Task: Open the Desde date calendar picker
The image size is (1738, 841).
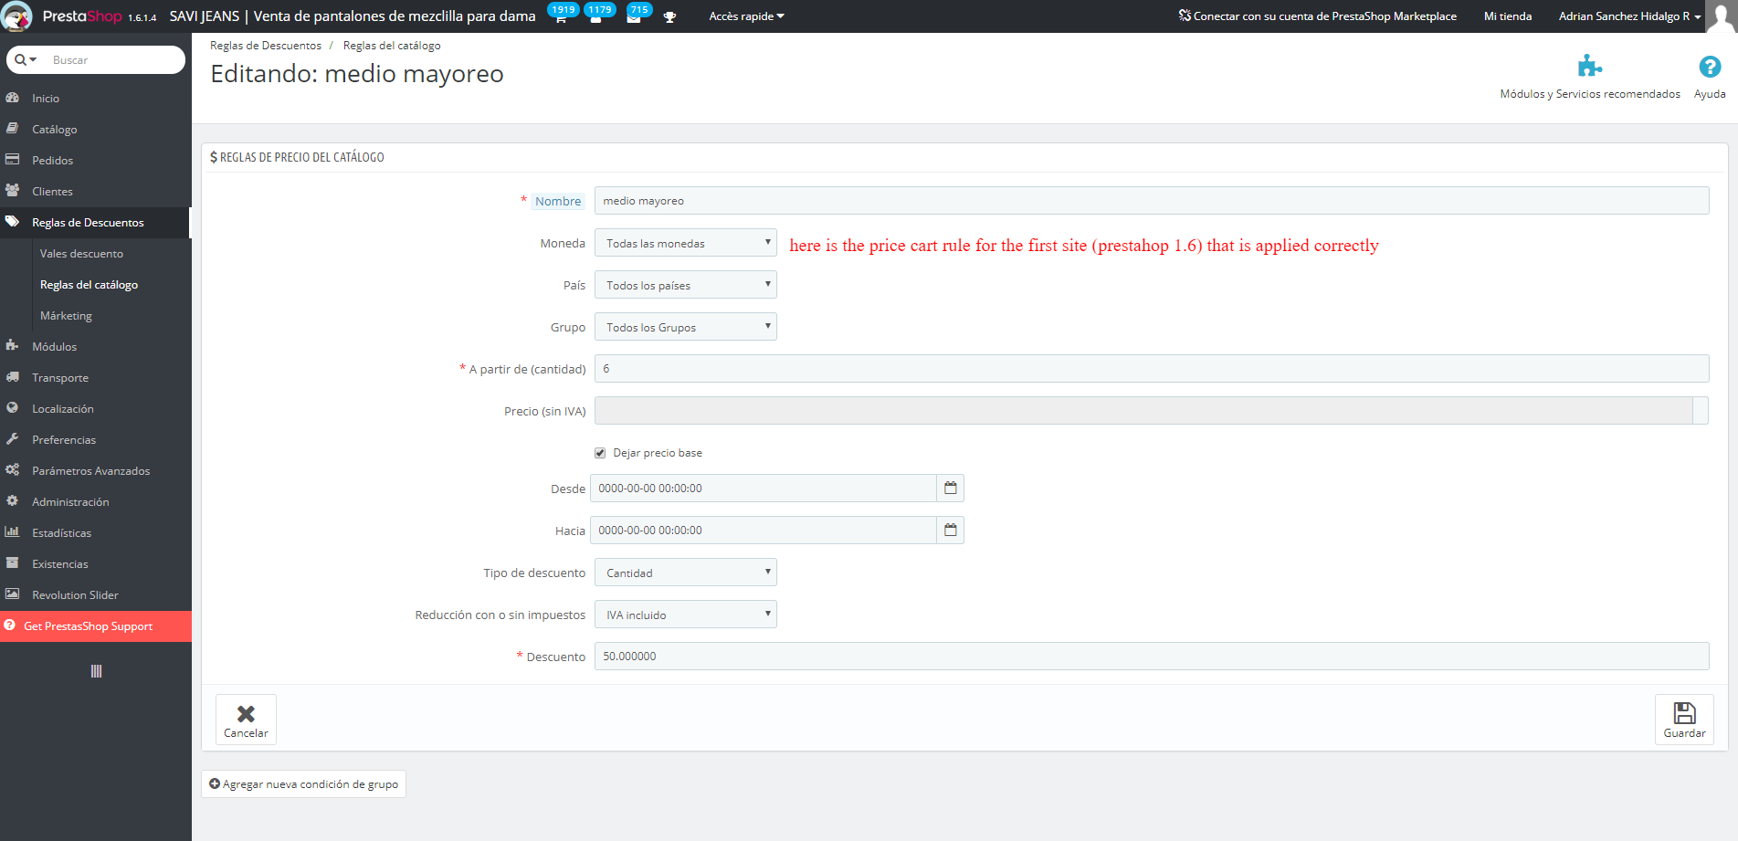Action: coord(951,489)
